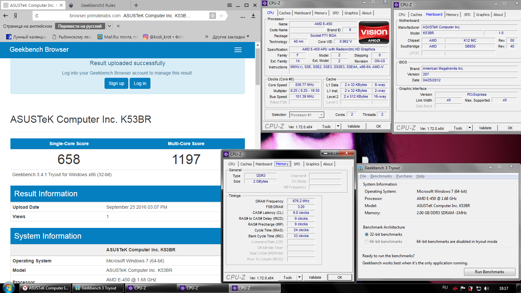521x293 pixels.
Task: Close the translation bar
Action: click(x=118, y=26)
